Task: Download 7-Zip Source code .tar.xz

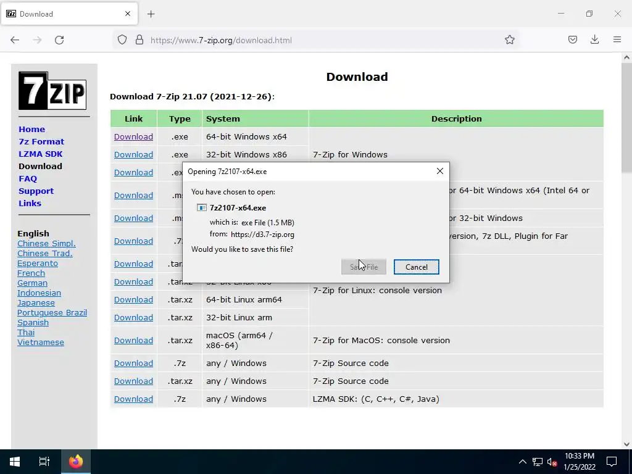Action: pos(133,381)
